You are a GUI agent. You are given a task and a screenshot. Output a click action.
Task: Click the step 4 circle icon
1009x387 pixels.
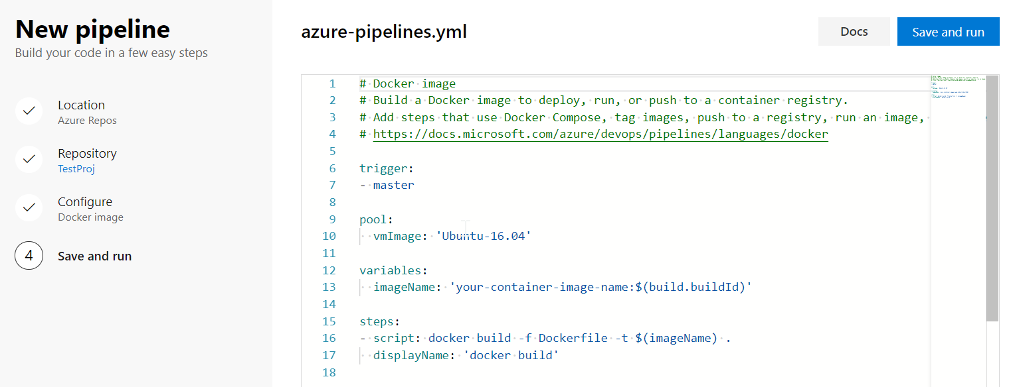(29, 256)
